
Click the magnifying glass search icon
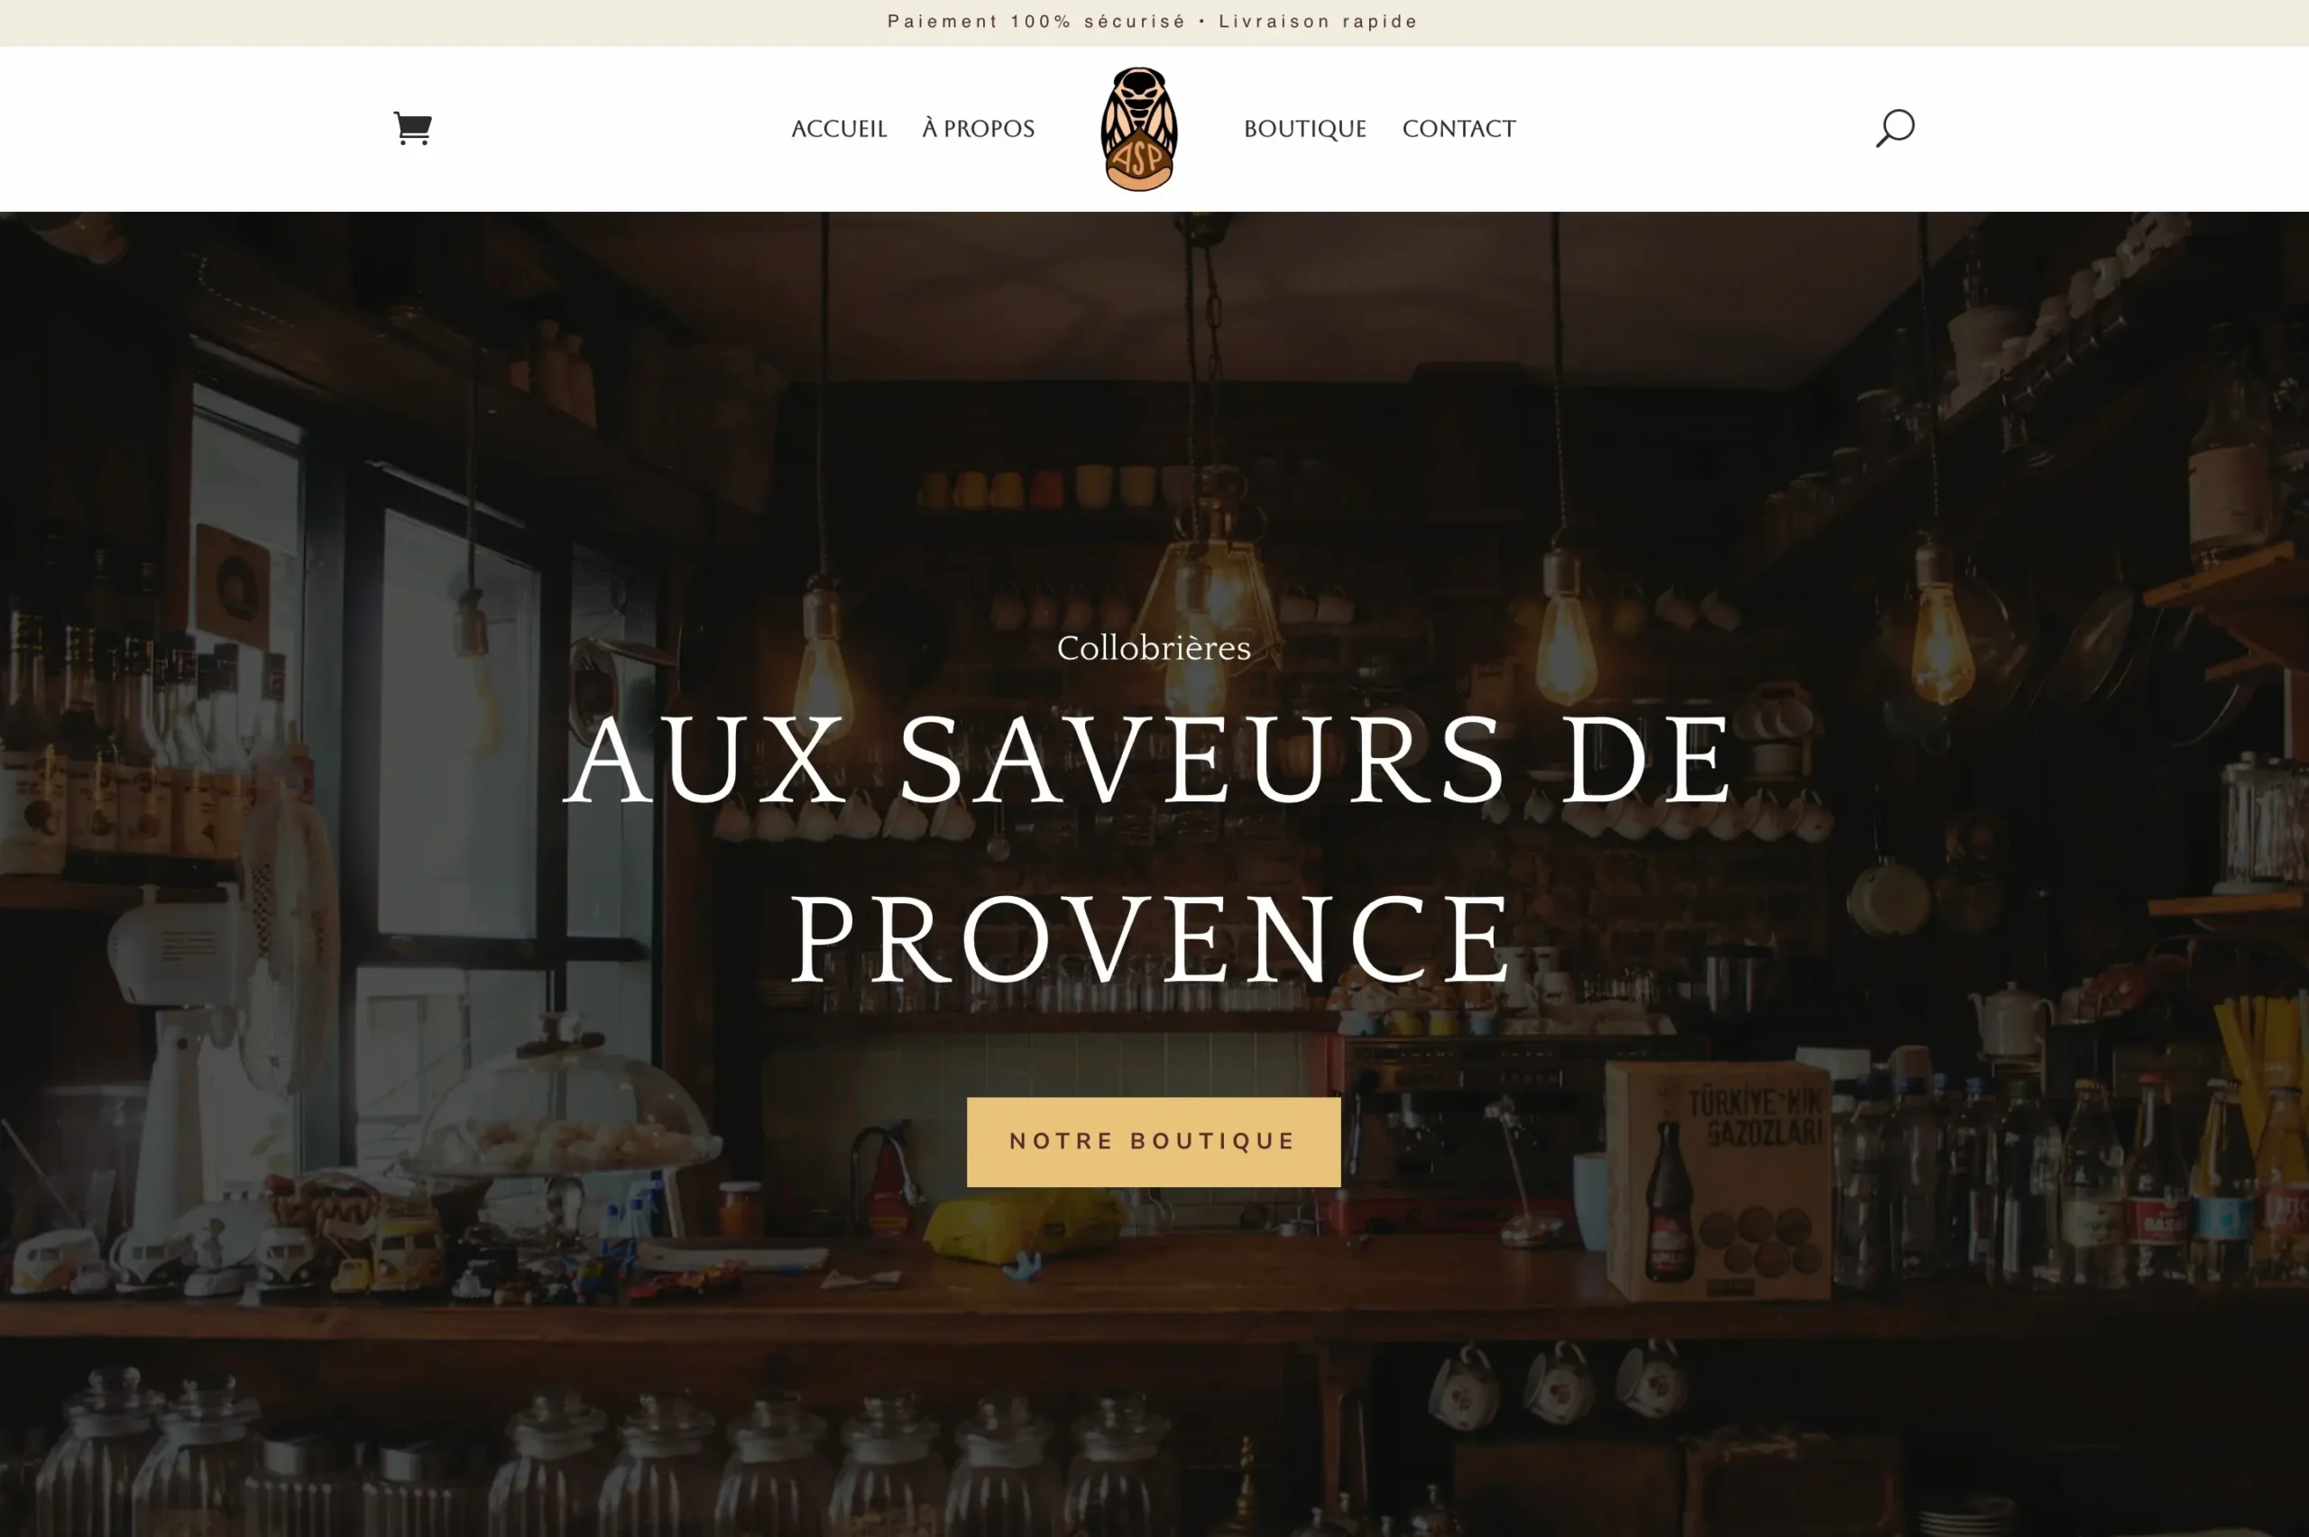[x=1894, y=128]
